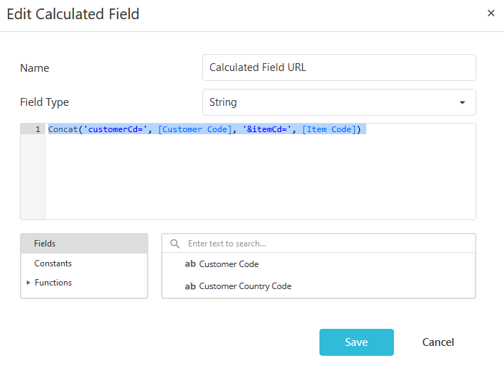Click the magnifier icon in the search box
The image size is (504, 375).
pos(175,244)
